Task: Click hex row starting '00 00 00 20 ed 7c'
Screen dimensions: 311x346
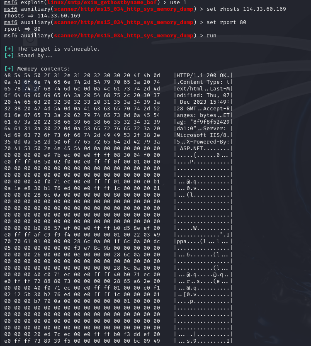Action: click(x=82, y=334)
